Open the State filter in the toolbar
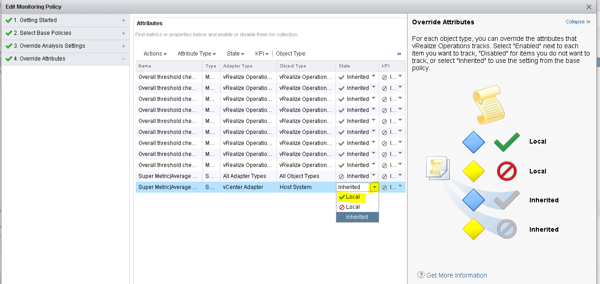Viewport: 600px width, 284px height. [x=236, y=54]
